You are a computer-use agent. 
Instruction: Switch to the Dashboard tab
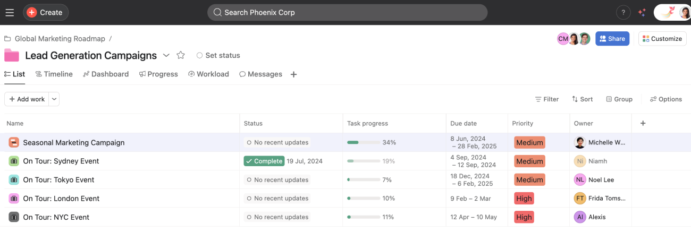(x=106, y=74)
